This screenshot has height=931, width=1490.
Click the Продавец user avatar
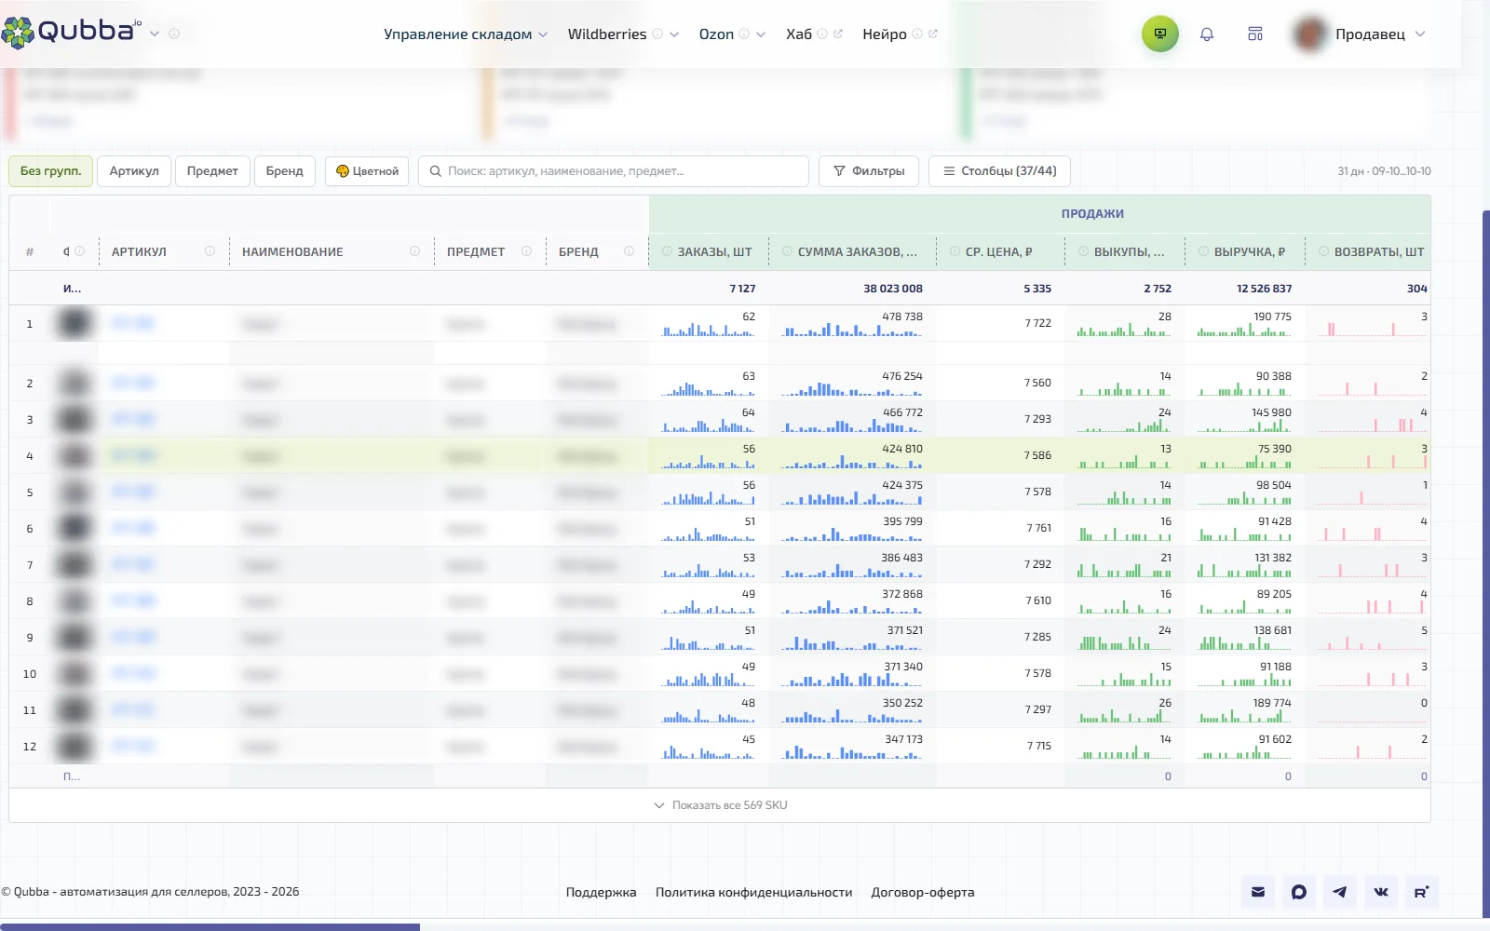[x=1310, y=34]
